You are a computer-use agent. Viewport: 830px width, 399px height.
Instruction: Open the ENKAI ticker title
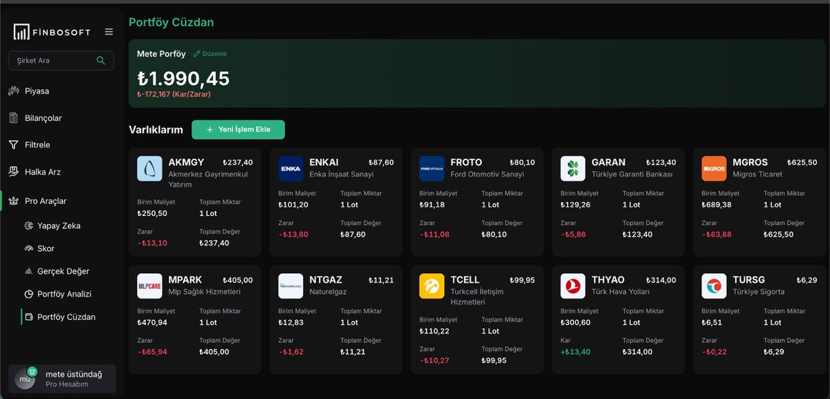click(x=324, y=163)
